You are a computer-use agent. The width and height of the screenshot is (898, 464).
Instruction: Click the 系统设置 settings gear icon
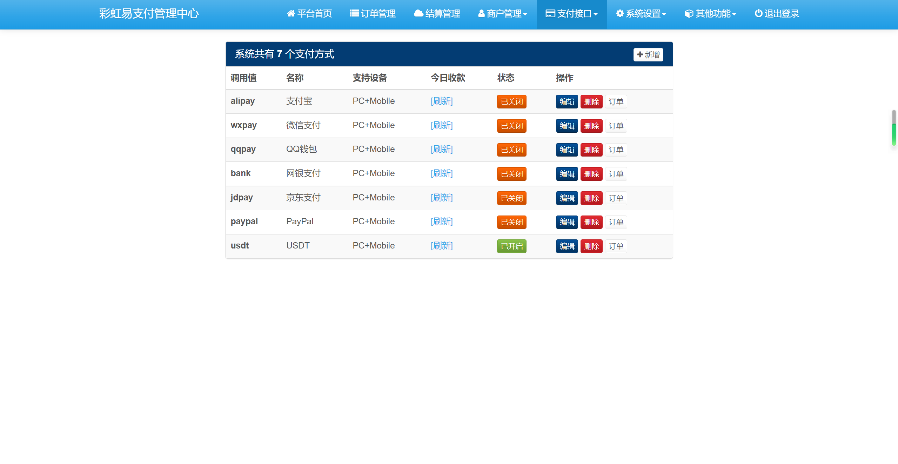(x=620, y=13)
